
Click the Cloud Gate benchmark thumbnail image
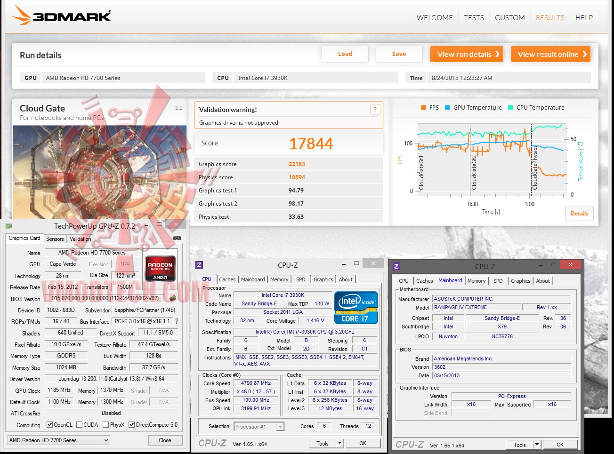100,172
